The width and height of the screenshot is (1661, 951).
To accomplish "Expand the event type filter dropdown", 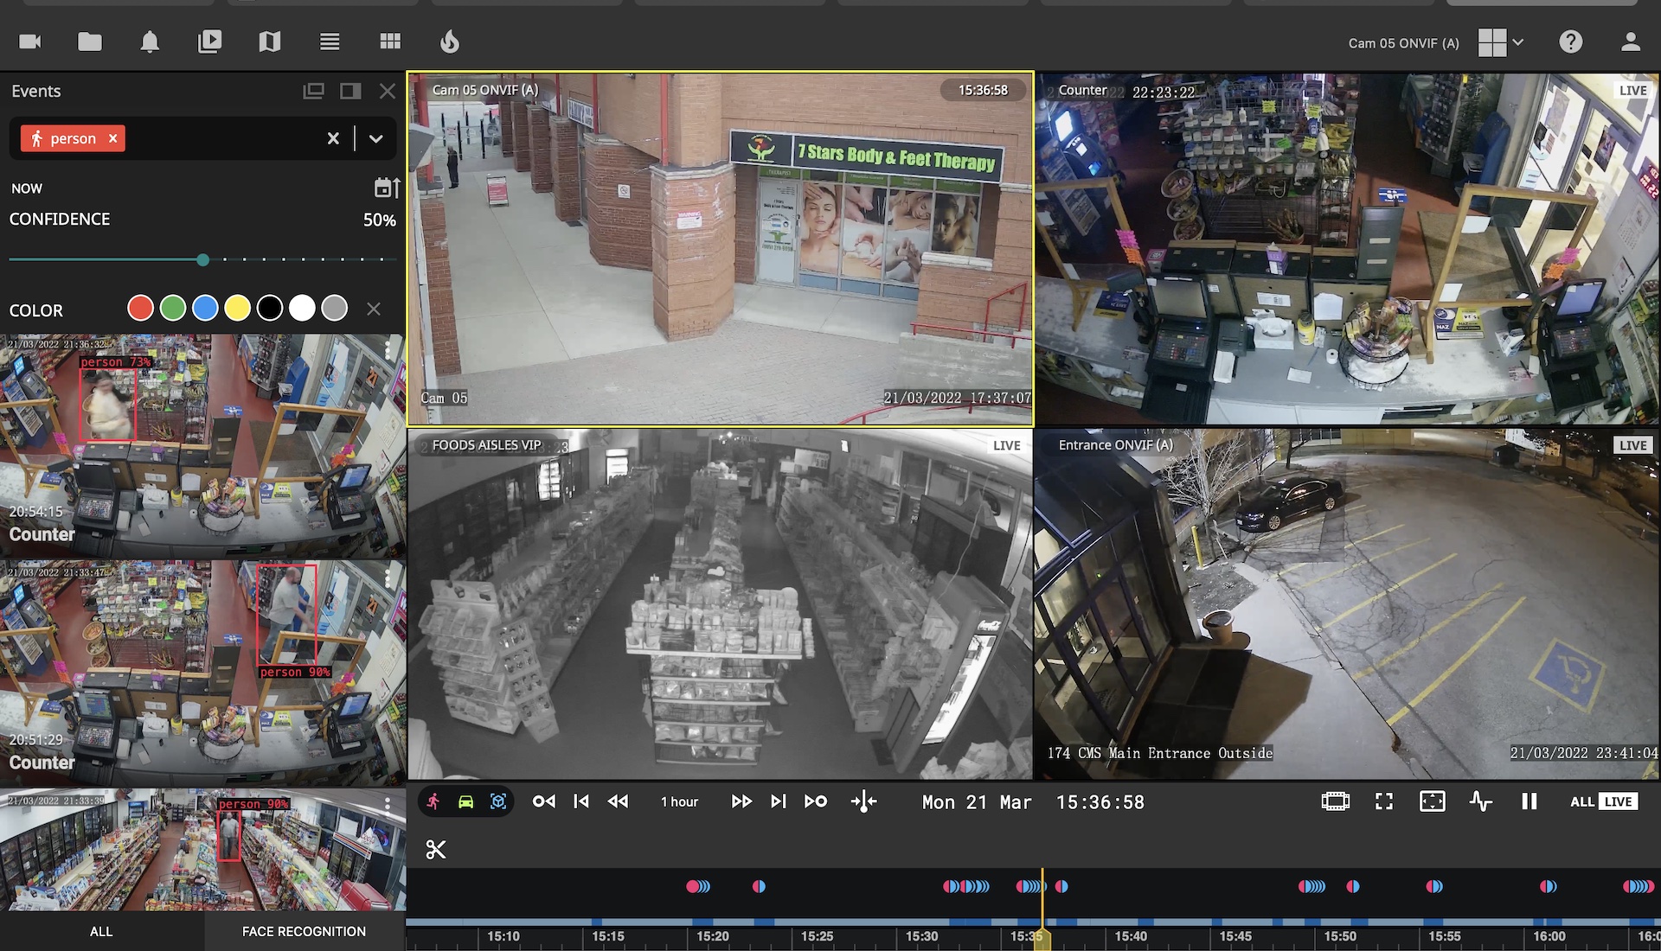I will [x=375, y=138].
